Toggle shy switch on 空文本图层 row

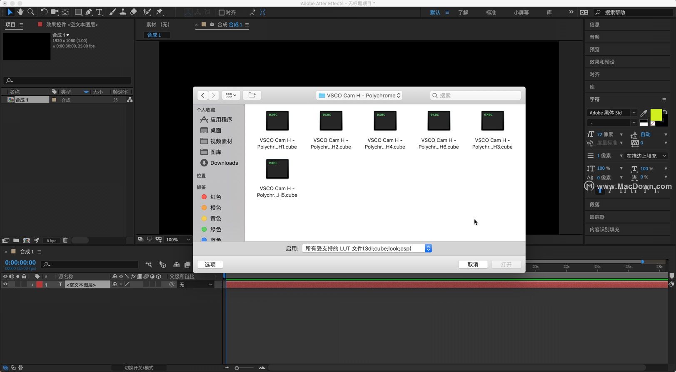point(115,285)
